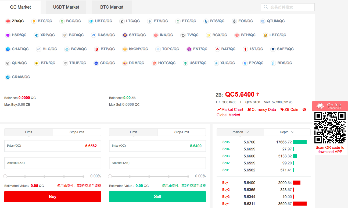The height and width of the screenshot is (208, 348).
Task: Open the Depth dropdown in order book
Action: [287, 132]
